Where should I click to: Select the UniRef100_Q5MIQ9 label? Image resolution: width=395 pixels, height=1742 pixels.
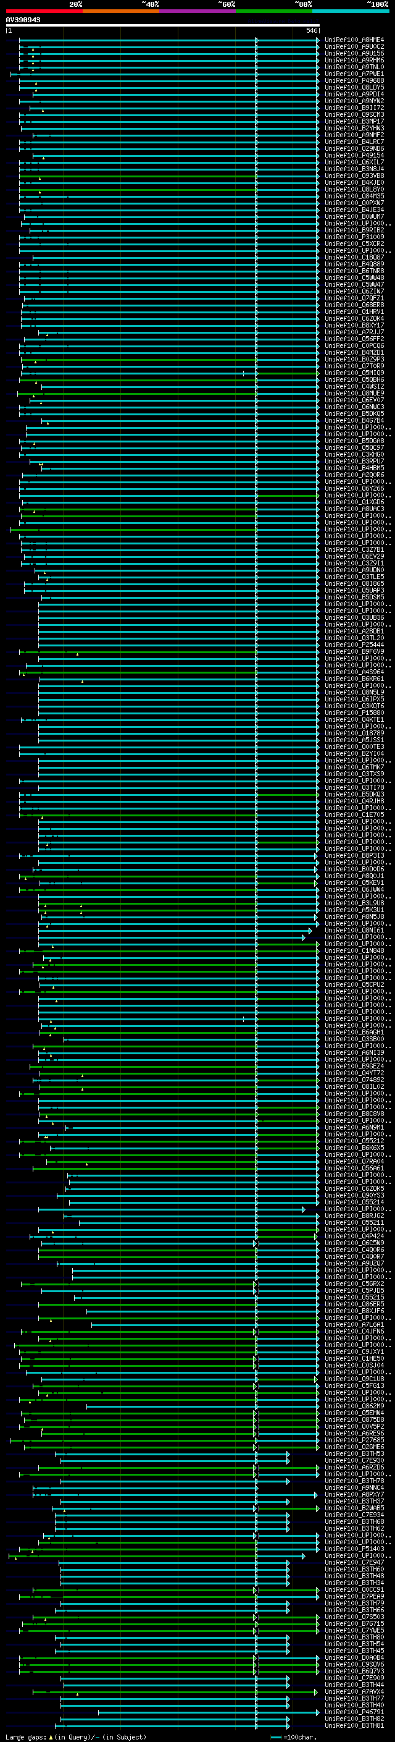click(x=354, y=373)
